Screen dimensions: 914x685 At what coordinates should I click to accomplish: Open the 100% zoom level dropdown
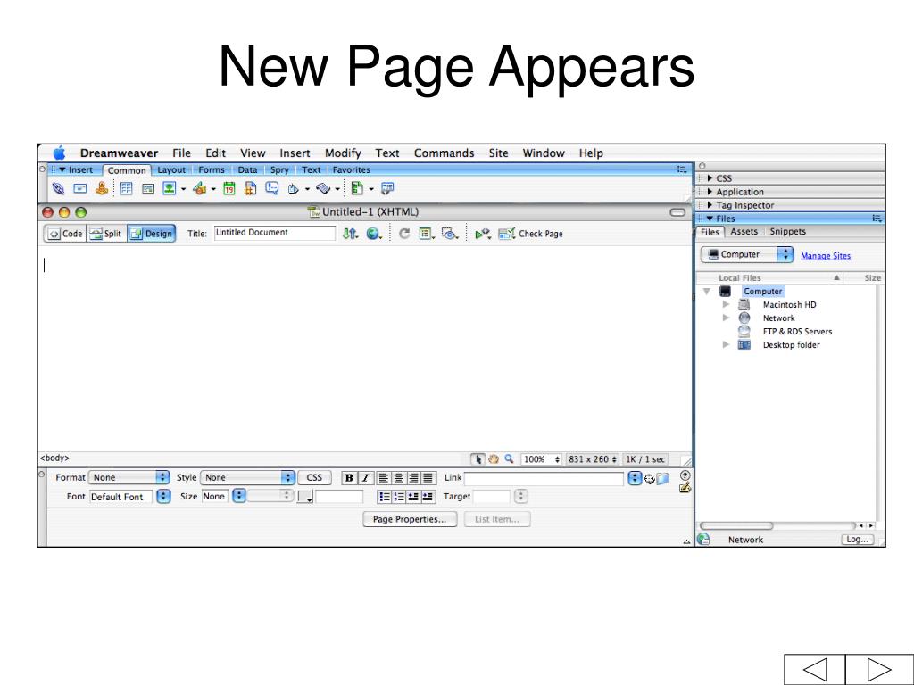click(x=541, y=459)
